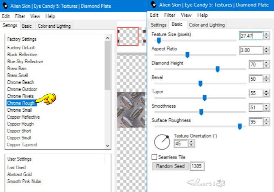Open Filter menu in right window
This screenshot has width=274, height=192.
pyautogui.click(x=169, y=15)
